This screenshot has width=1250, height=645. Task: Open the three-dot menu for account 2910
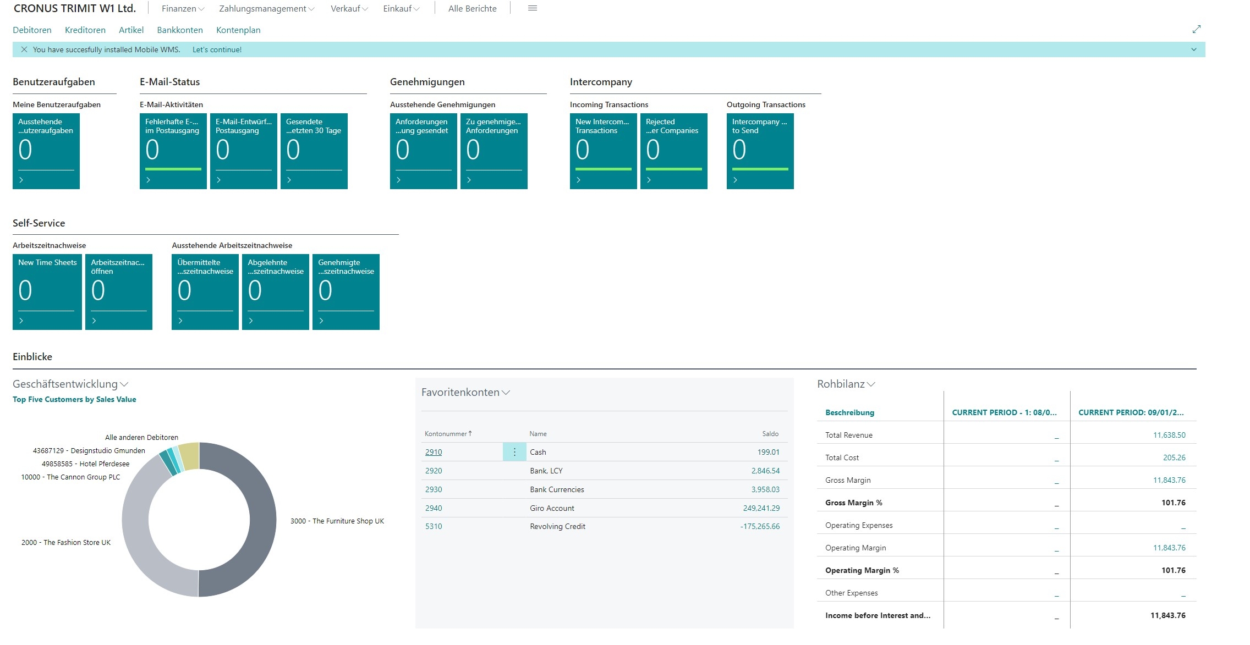[514, 452]
